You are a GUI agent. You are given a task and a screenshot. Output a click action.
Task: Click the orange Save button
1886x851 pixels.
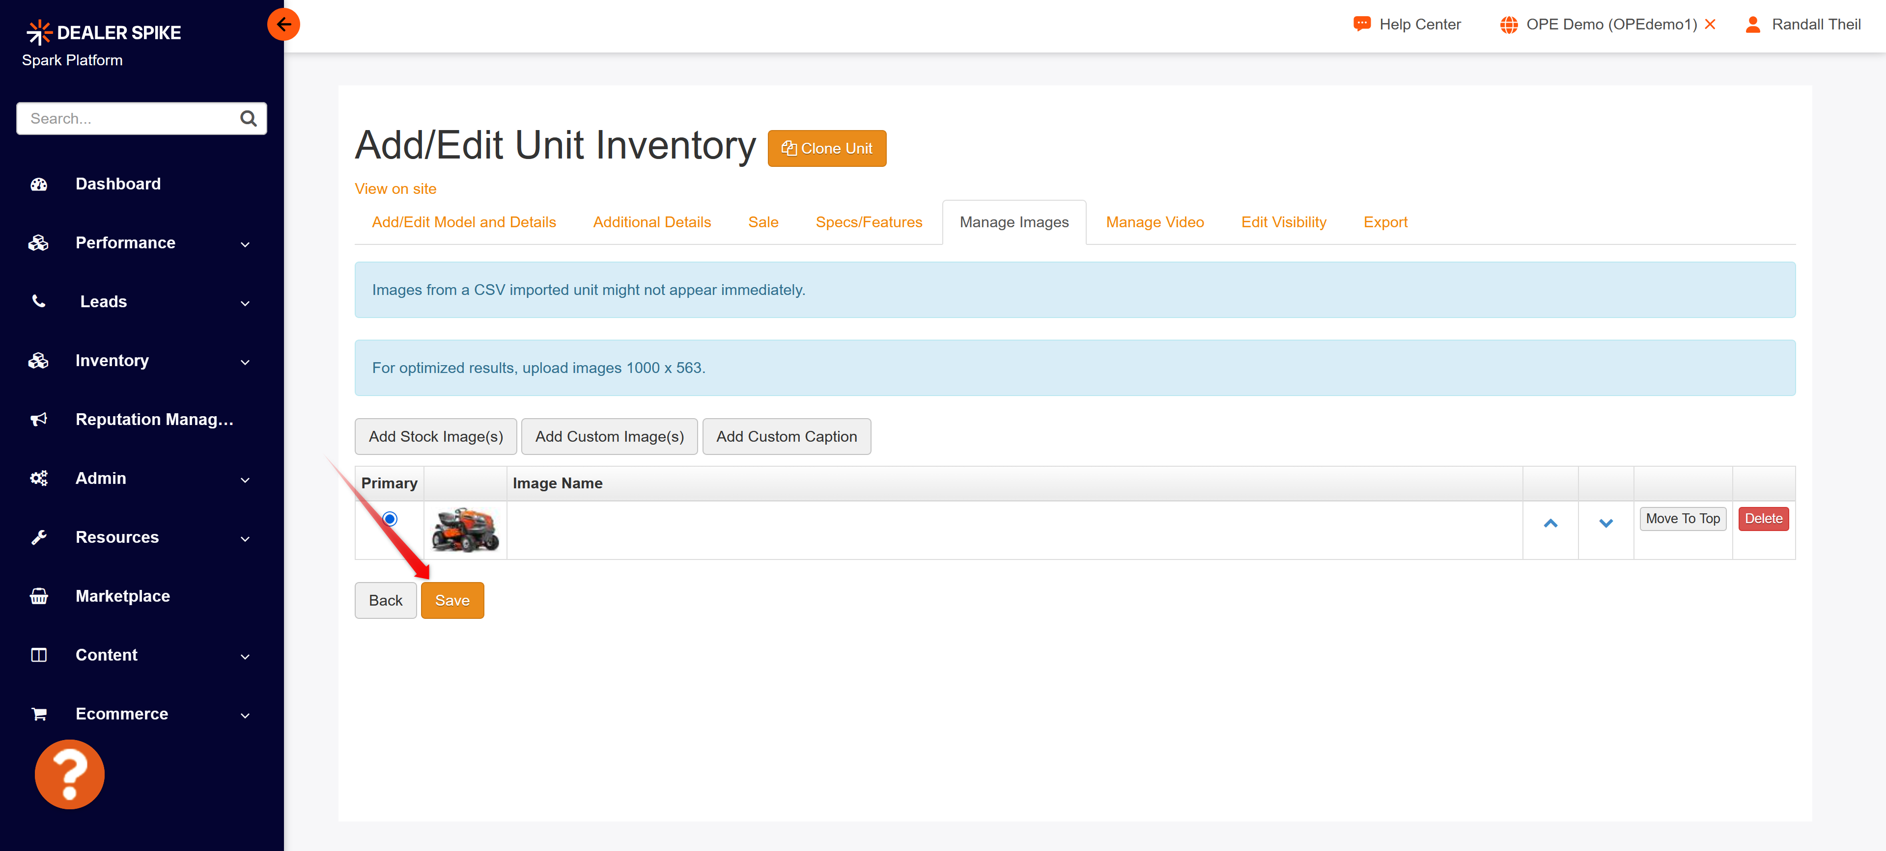point(452,600)
